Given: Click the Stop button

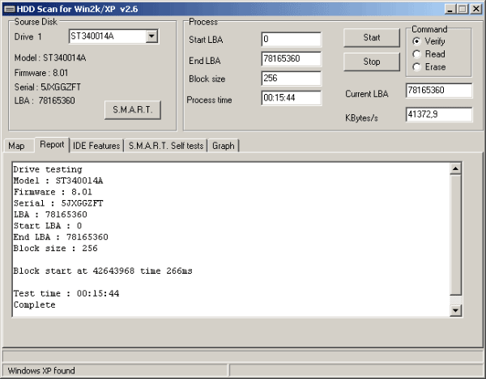Looking at the screenshot, I should point(372,62).
